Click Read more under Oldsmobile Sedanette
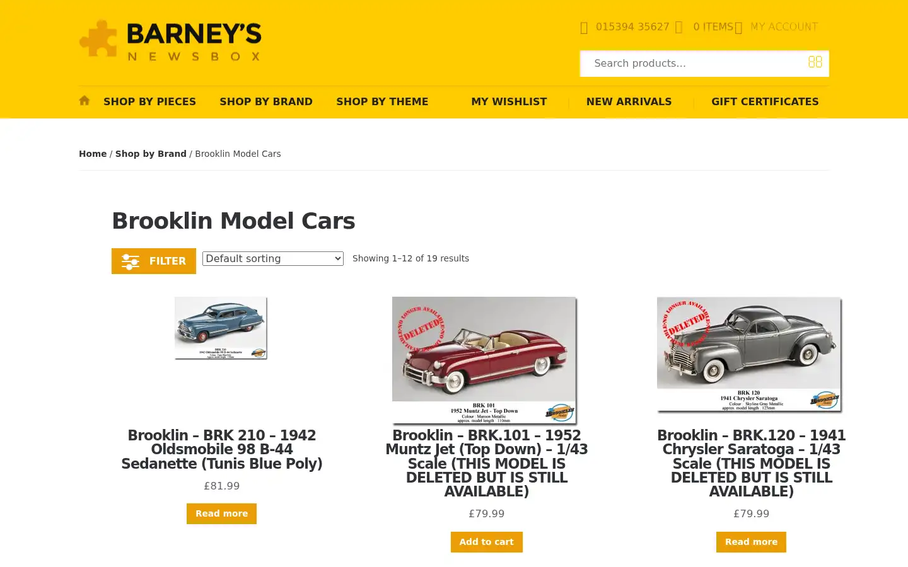Screen dimensions: 908x567 221,513
